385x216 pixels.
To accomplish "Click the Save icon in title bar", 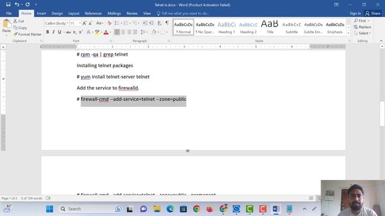I will 8,4.
